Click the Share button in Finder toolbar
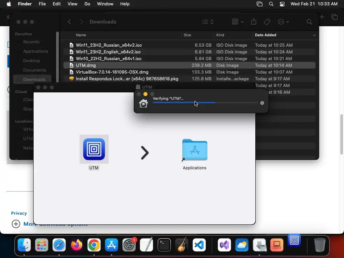Image resolution: width=344 pixels, height=258 pixels. coord(254,22)
